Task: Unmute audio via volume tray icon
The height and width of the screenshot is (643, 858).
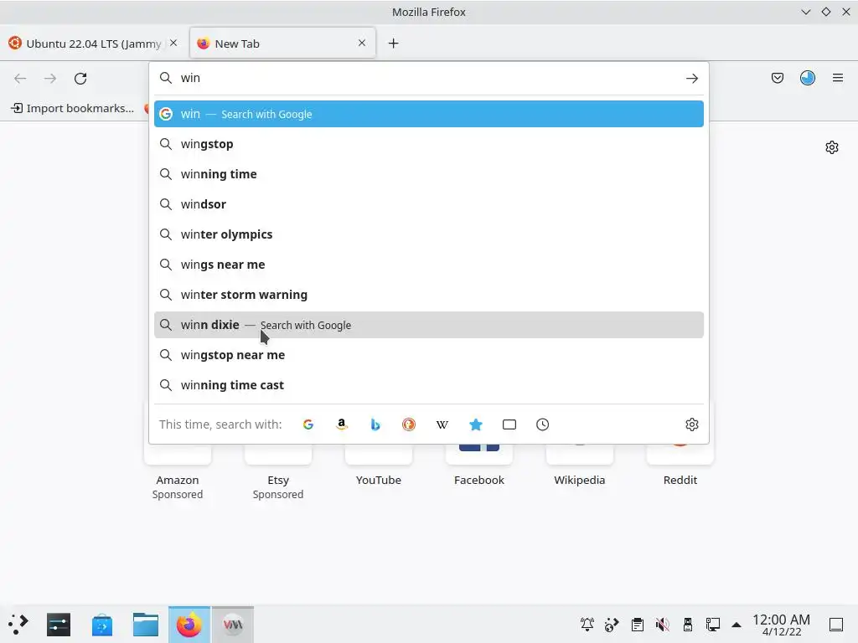Action: (x=662, y=625)
